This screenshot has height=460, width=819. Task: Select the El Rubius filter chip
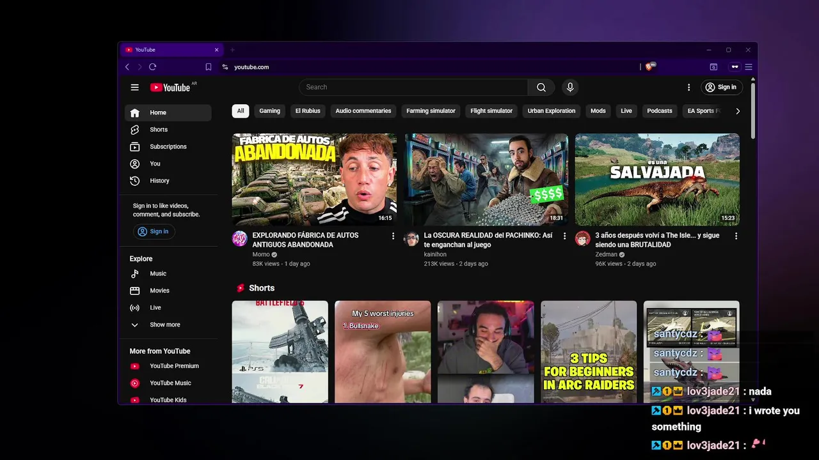[308, 111]
